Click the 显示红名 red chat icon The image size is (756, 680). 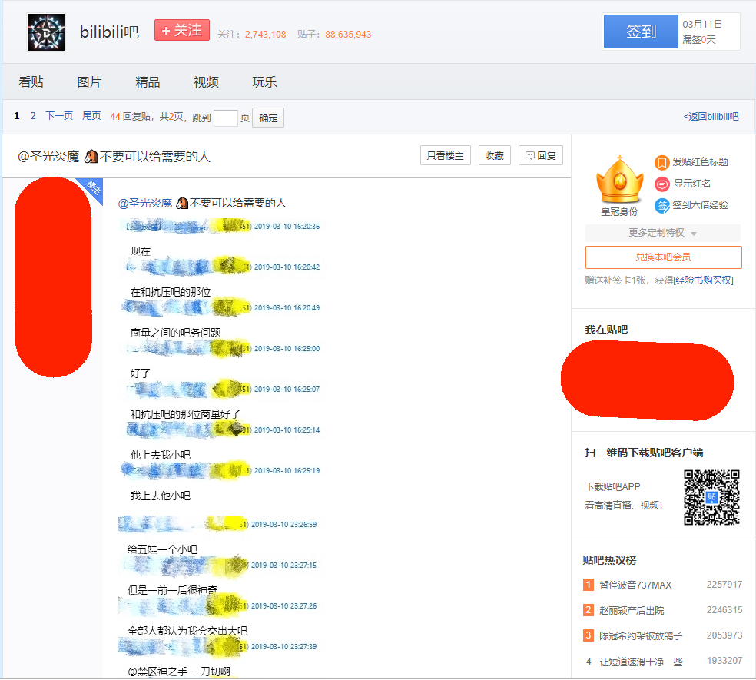coord(661,184)
